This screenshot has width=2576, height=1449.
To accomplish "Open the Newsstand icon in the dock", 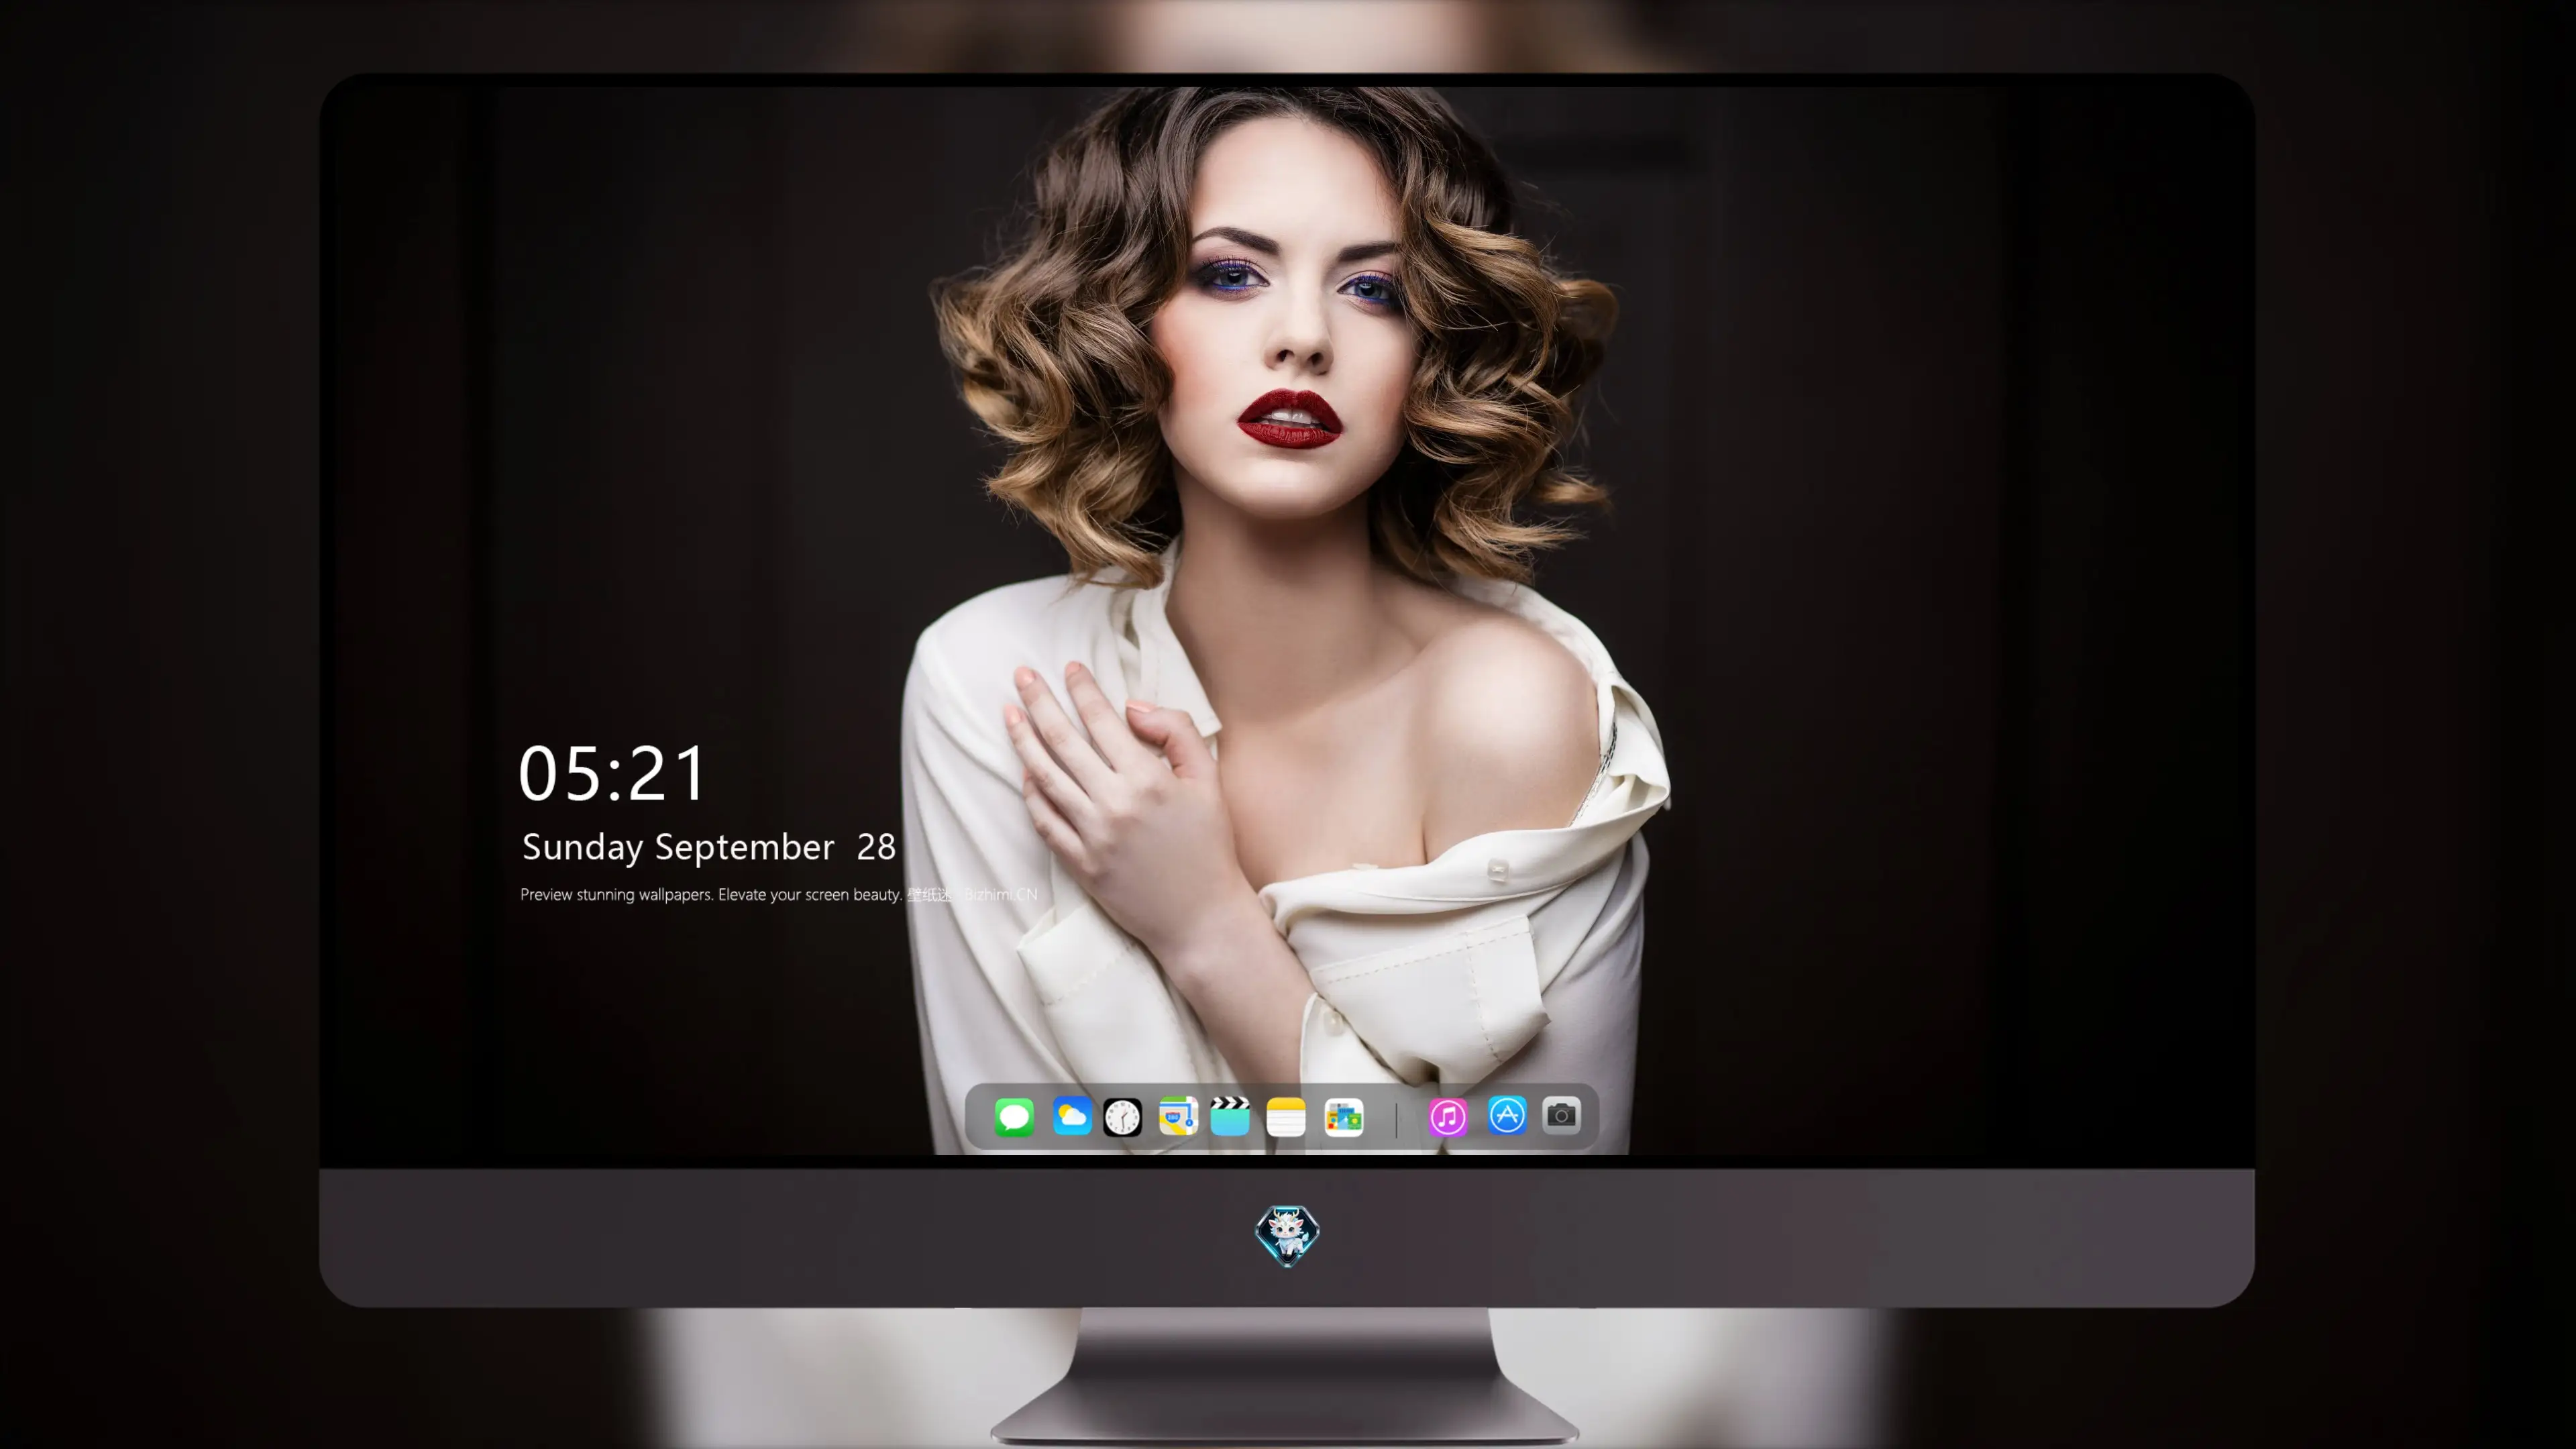I will [1343, 1116].
